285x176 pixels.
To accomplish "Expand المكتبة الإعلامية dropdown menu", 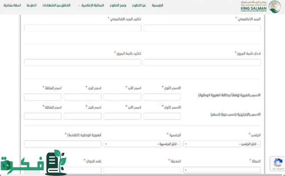I will [x=91, y=5].
